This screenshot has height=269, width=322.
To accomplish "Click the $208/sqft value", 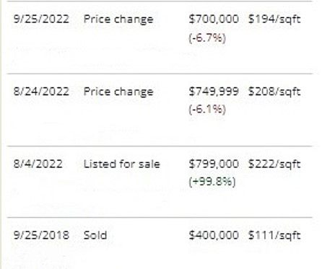I will [x=274, y=92].
